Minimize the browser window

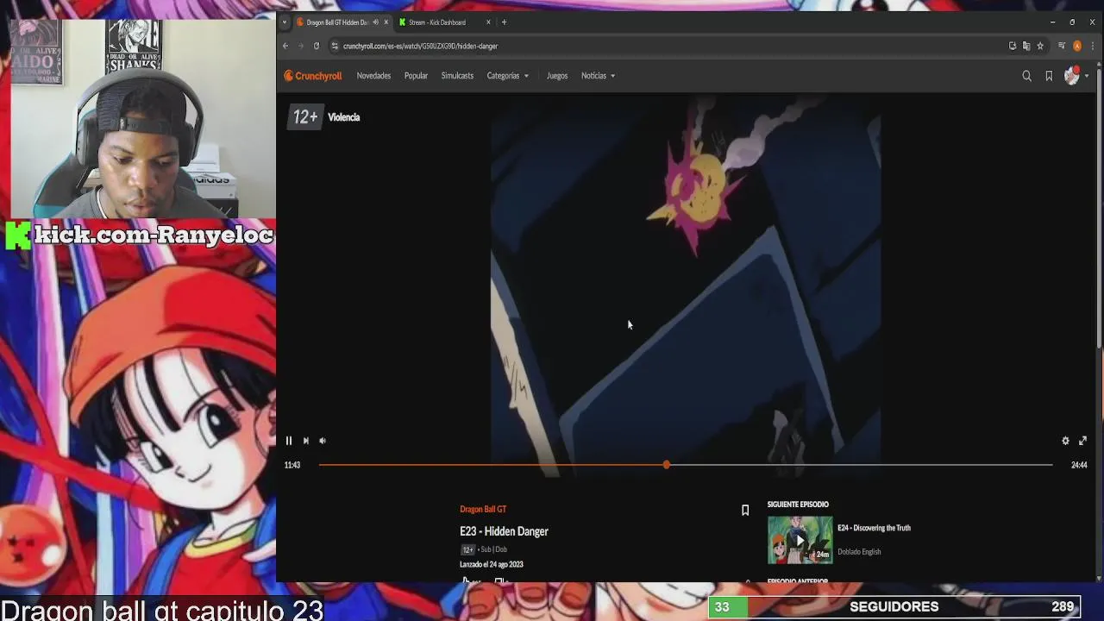pos(1052,22)
